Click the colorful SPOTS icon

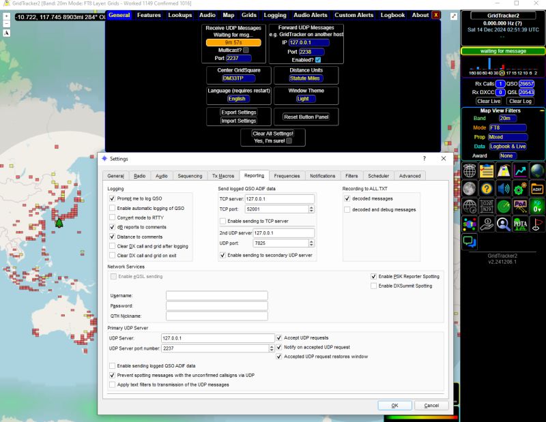click(470, 224)
